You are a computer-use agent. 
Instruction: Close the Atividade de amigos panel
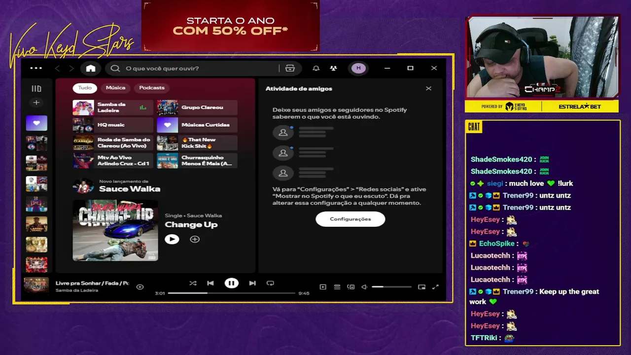point(428,89)
